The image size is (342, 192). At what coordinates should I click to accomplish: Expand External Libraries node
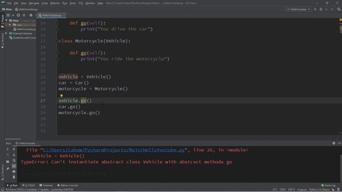[6, 34]
